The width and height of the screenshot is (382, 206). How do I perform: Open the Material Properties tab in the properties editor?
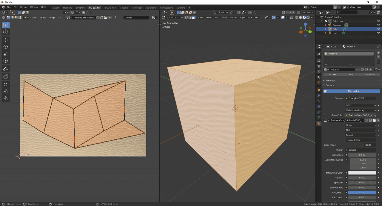click(318, 123)
